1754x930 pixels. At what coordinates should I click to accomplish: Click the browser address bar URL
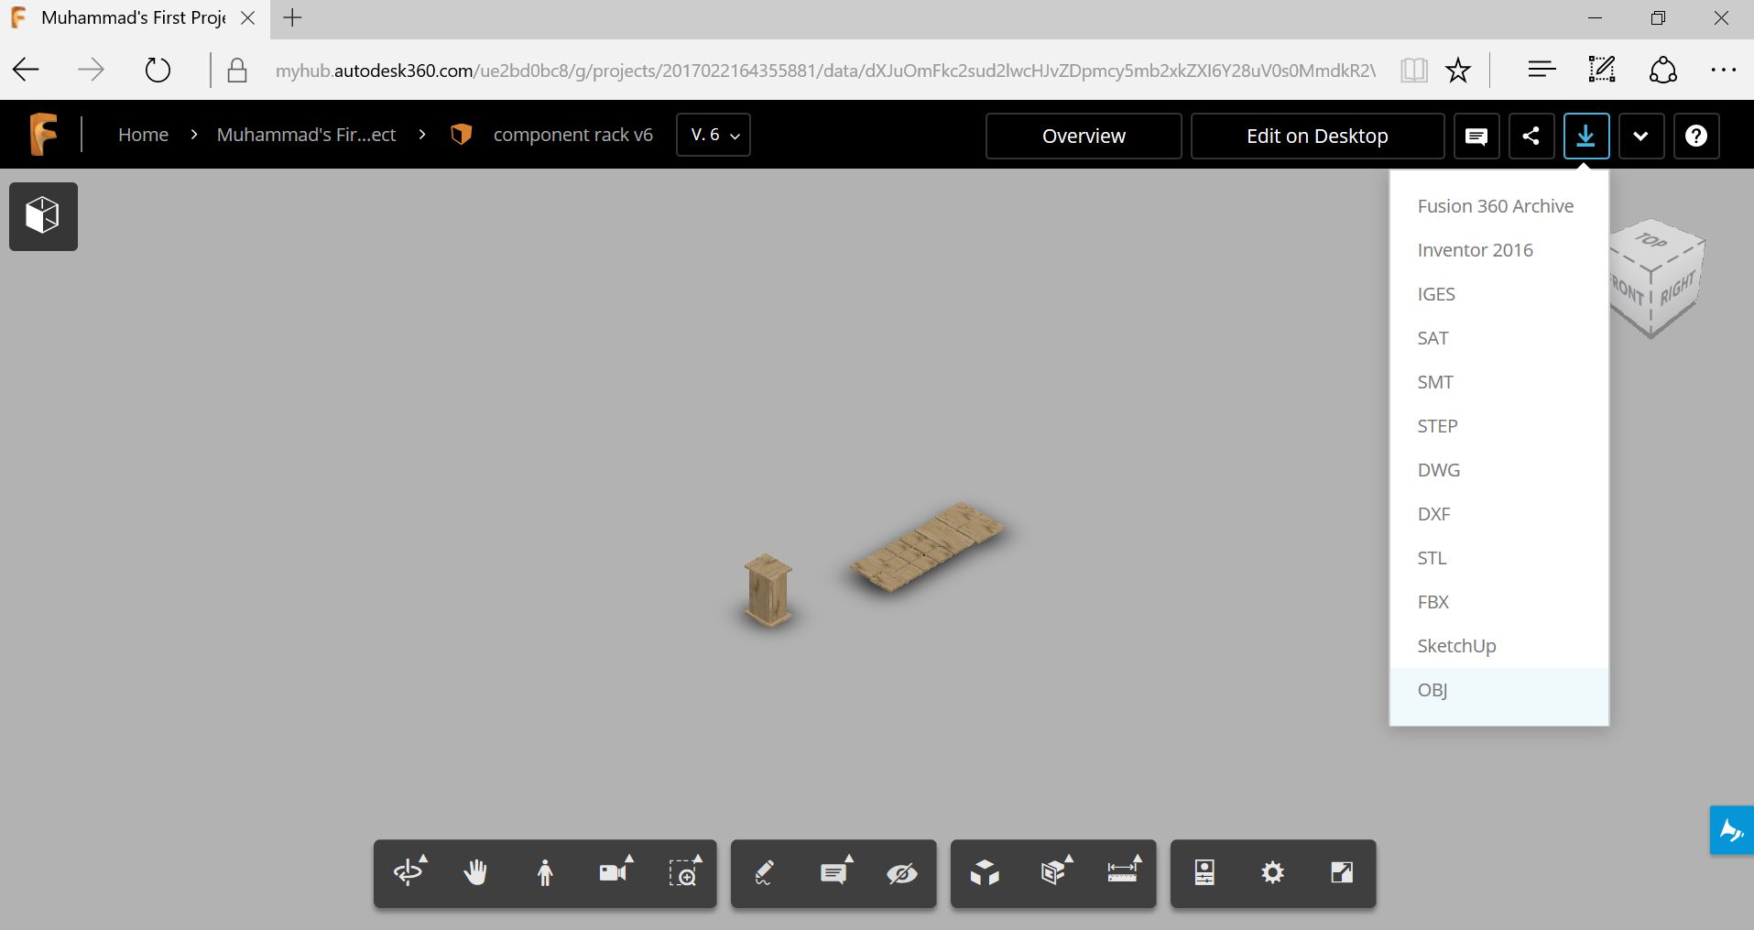(x=824, y=71)
